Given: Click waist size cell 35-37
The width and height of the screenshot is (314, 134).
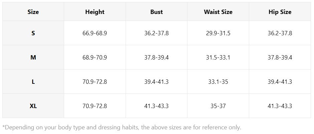Looking at the screenshot, I should click(218, 106).
